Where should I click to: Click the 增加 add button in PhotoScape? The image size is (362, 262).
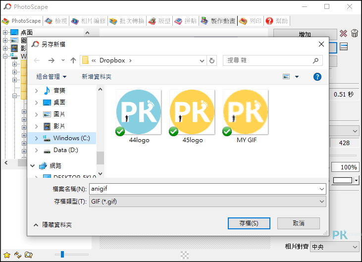305,34
